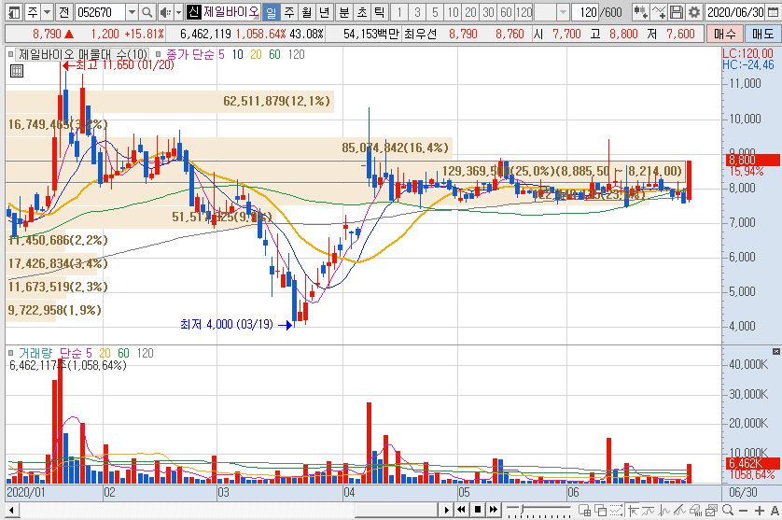Screen dimensions: 782x520
Task: Select the 3 interval button
Action: click(x=417, y=12)
